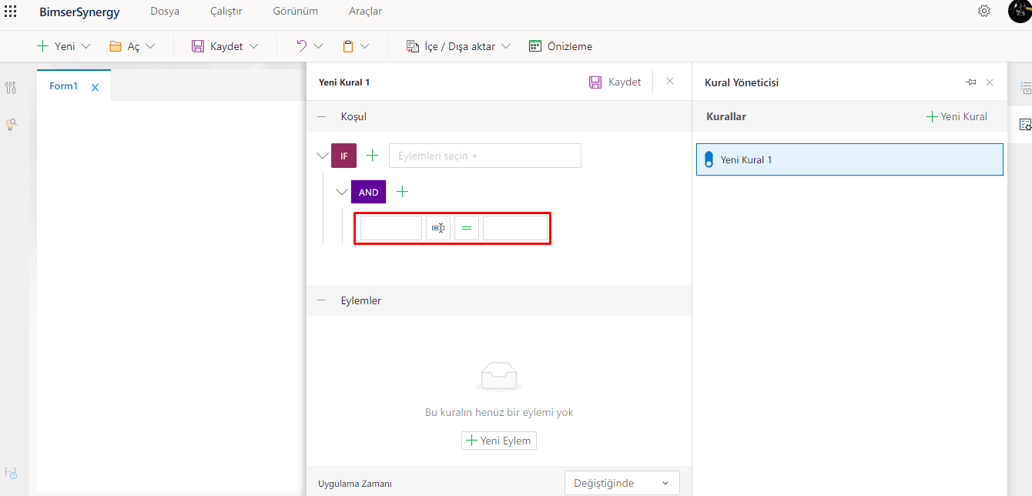Viewport: 1032px width, 496px height.
Task: Click the Aç open folder button
Action: coord(125,46)
